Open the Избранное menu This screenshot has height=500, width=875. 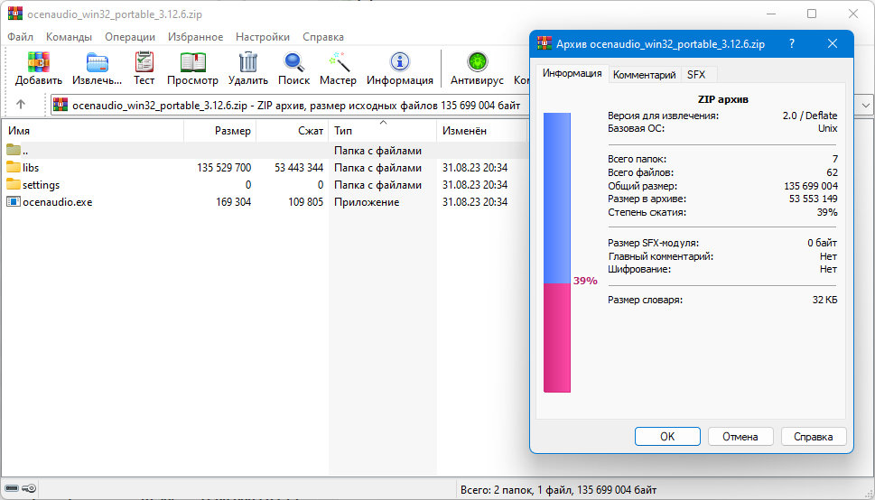[195, 37]
